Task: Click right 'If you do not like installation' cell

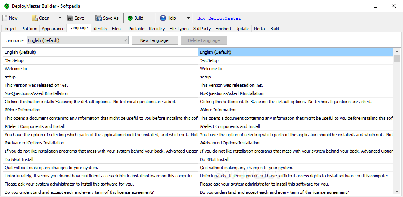Action: tap(295, 151)
